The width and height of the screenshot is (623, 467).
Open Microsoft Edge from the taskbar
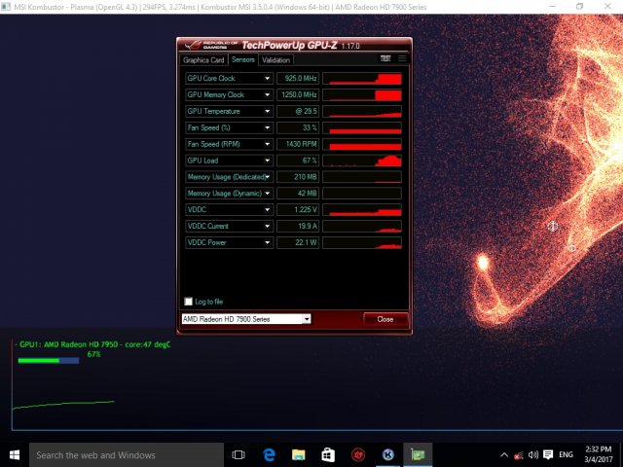(x=269, y=454)
